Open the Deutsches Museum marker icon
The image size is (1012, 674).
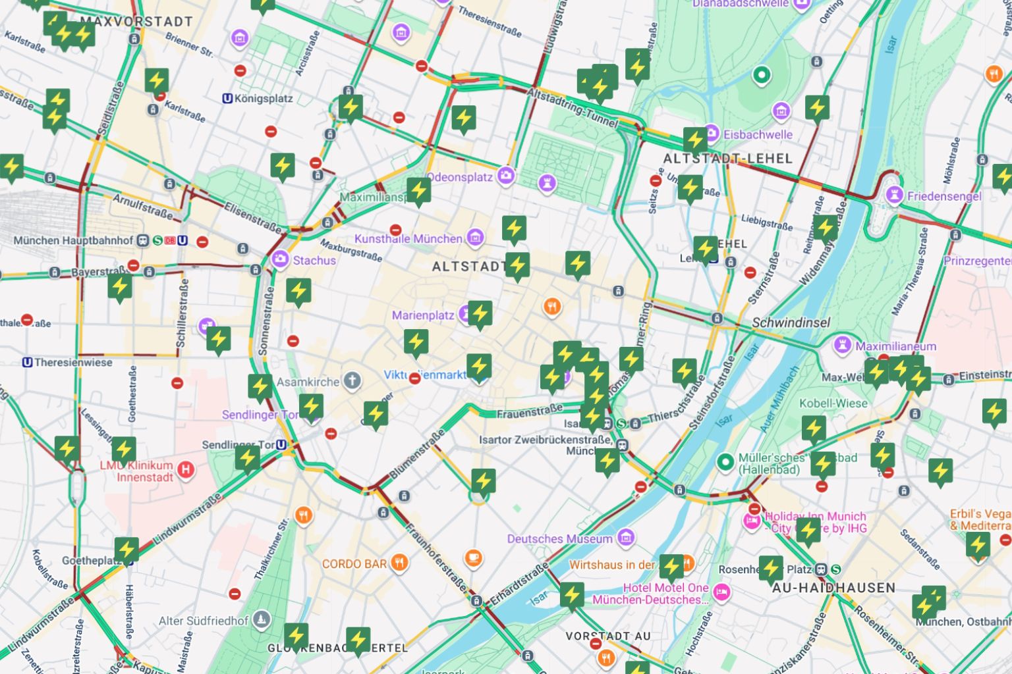[626, 538]
